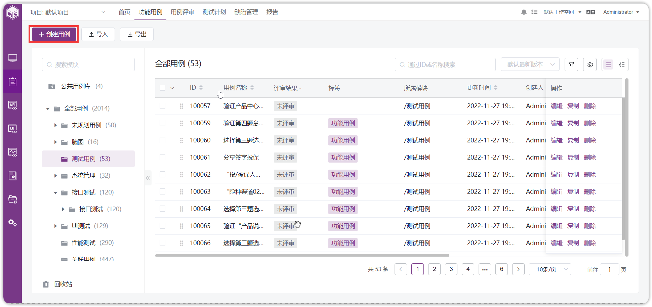Check the box for case 100063
Image resolution: width=652 pixels, height=307 pixels.
(163, 191)
